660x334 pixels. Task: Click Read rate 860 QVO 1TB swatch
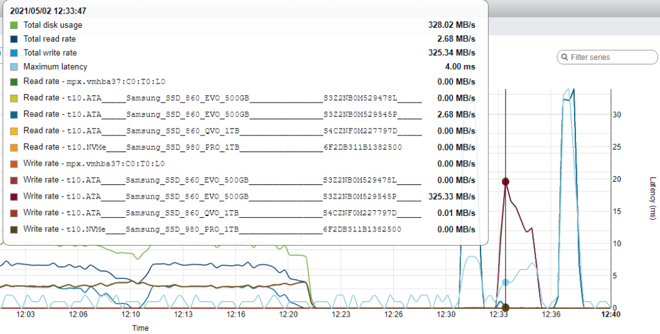(14, 131)
